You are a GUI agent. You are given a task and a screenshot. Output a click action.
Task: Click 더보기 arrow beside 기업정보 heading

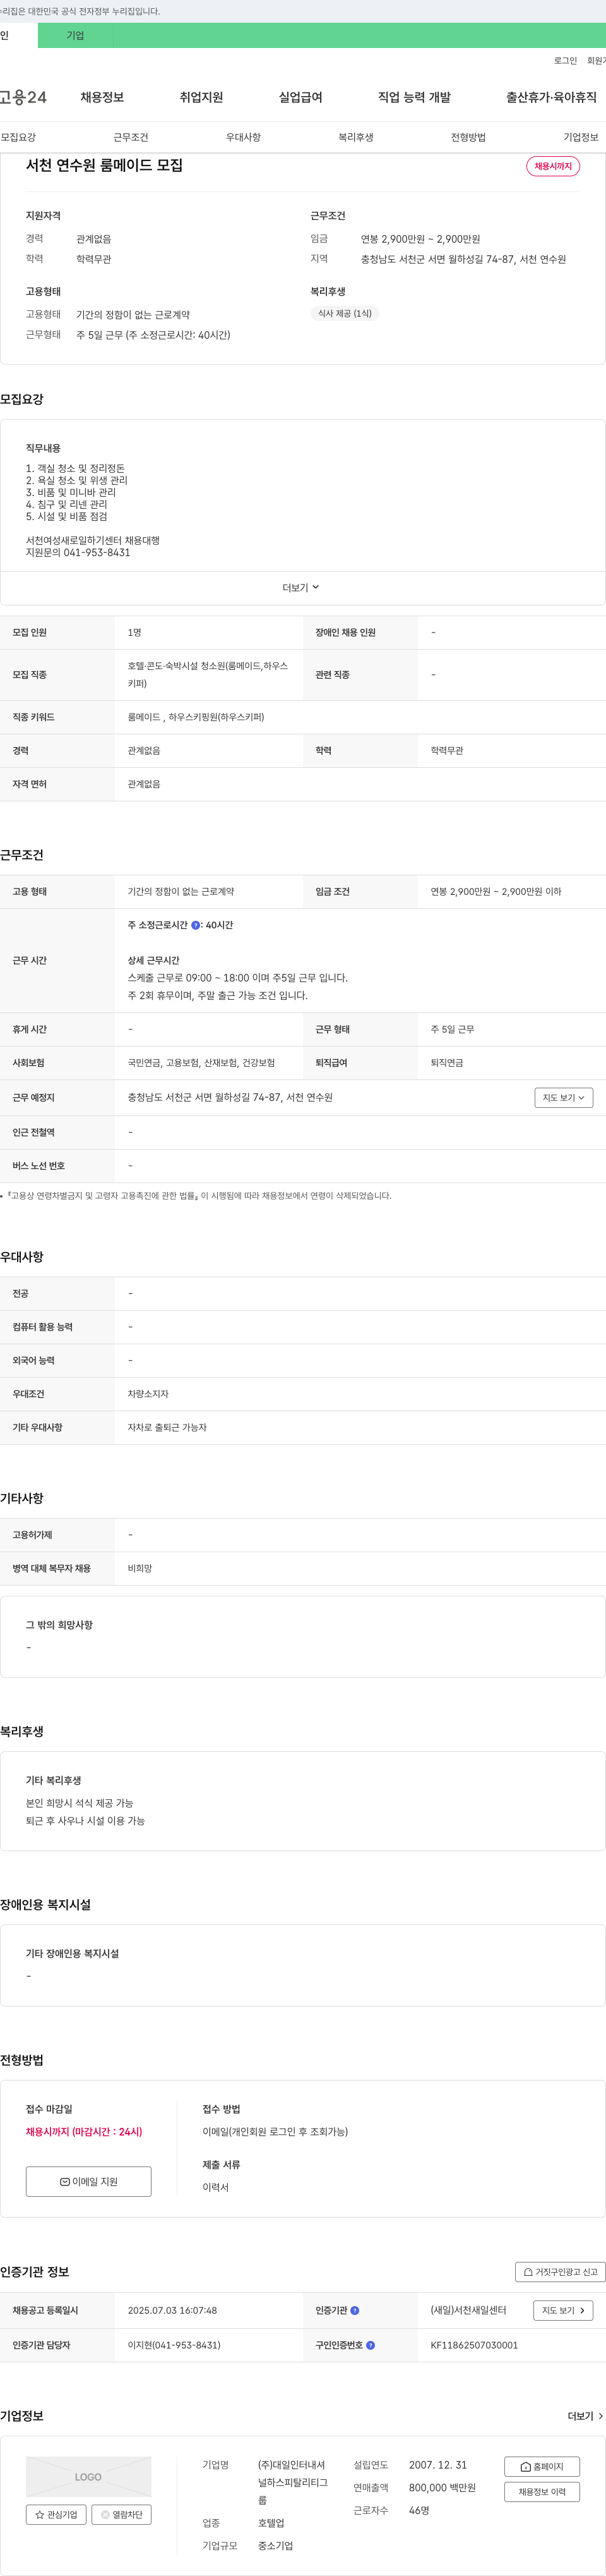(585, 2416)
